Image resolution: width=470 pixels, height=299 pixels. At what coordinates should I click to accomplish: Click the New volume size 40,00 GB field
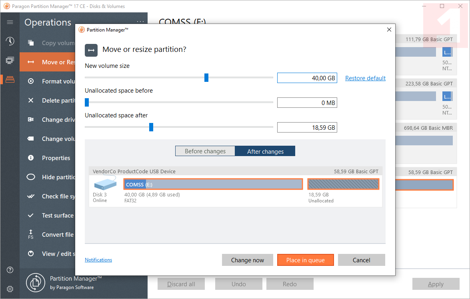tap(307, 78)
